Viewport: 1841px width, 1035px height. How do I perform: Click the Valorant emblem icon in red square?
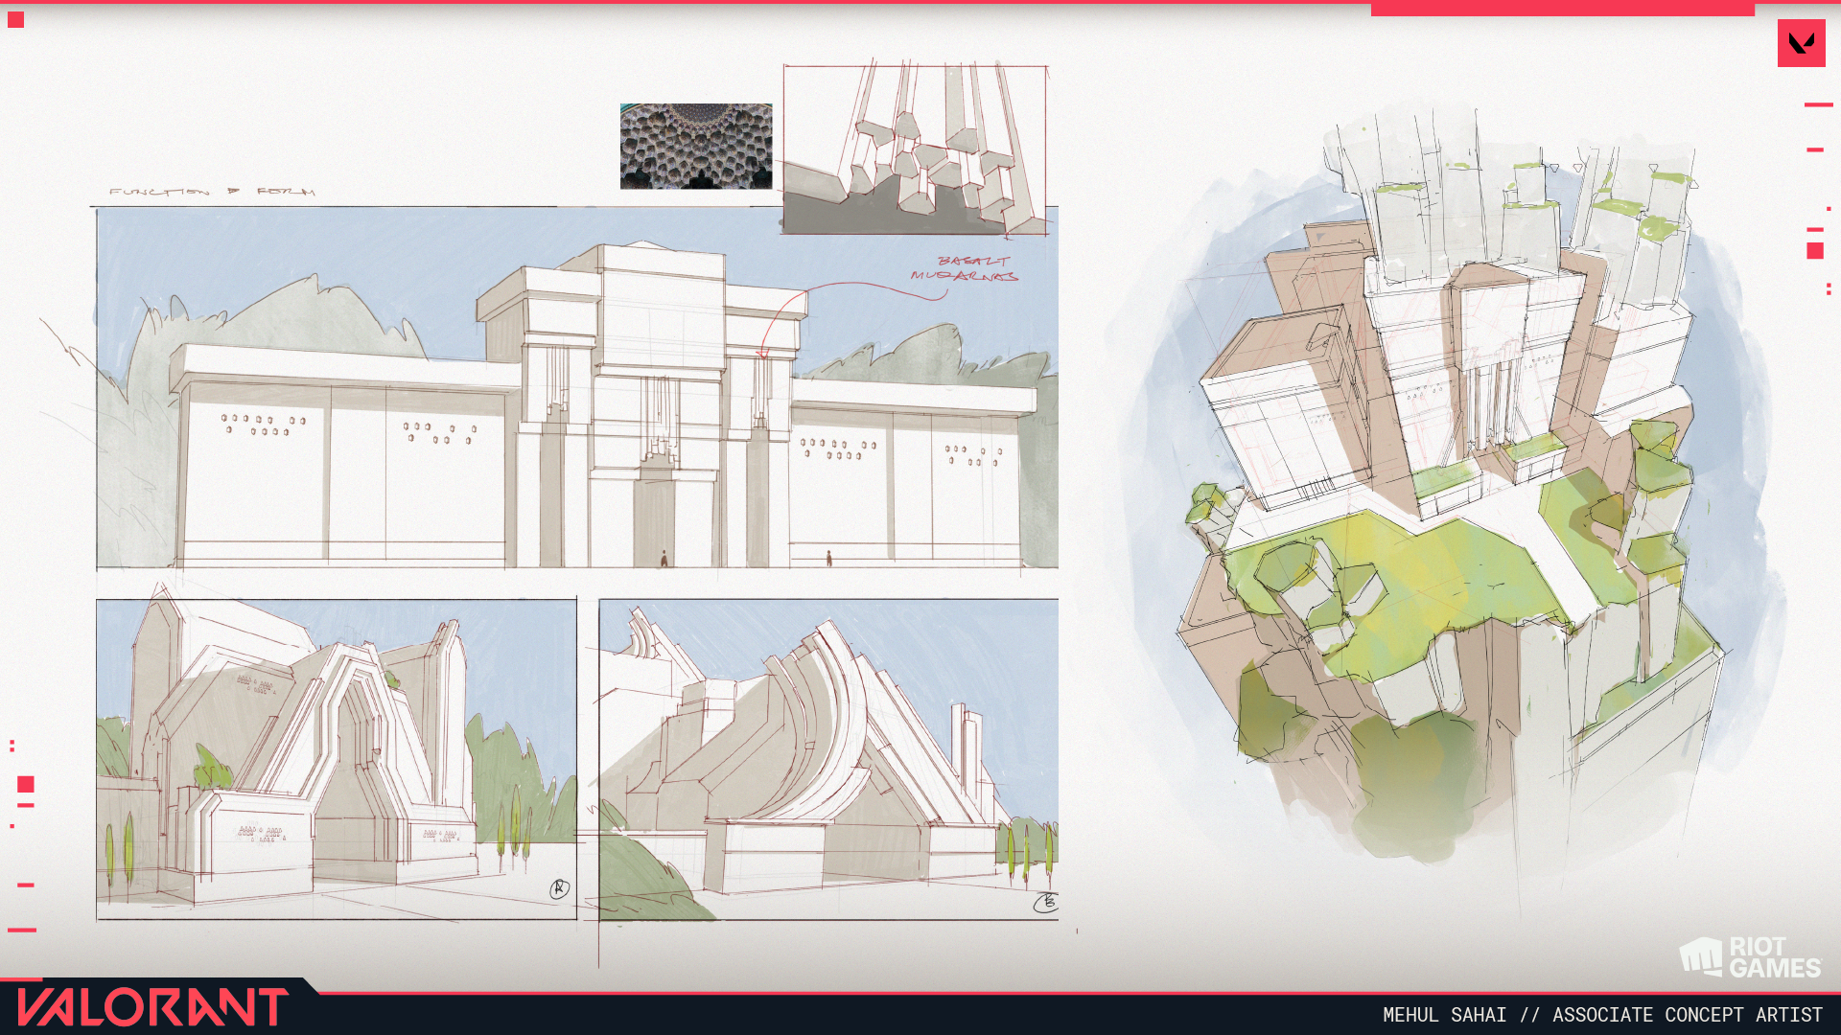point(1801,43)
